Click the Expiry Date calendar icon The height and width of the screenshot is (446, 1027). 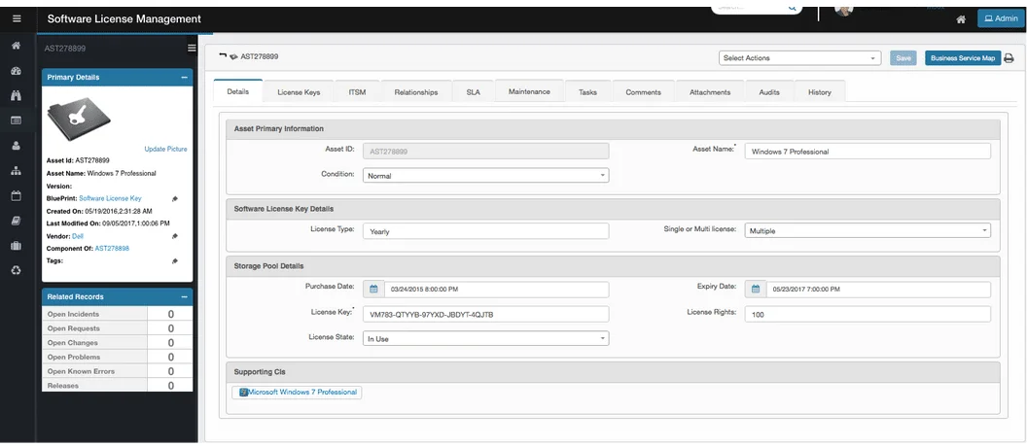point(756,289)
